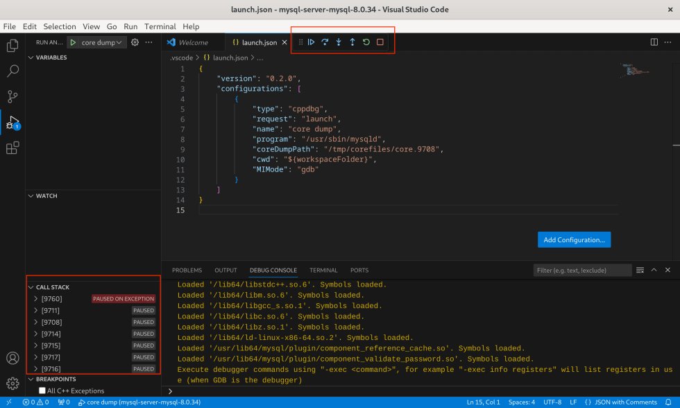Open the Extensions view icon
Viewport: 680px width, 408px height.
tap(12, 148)
